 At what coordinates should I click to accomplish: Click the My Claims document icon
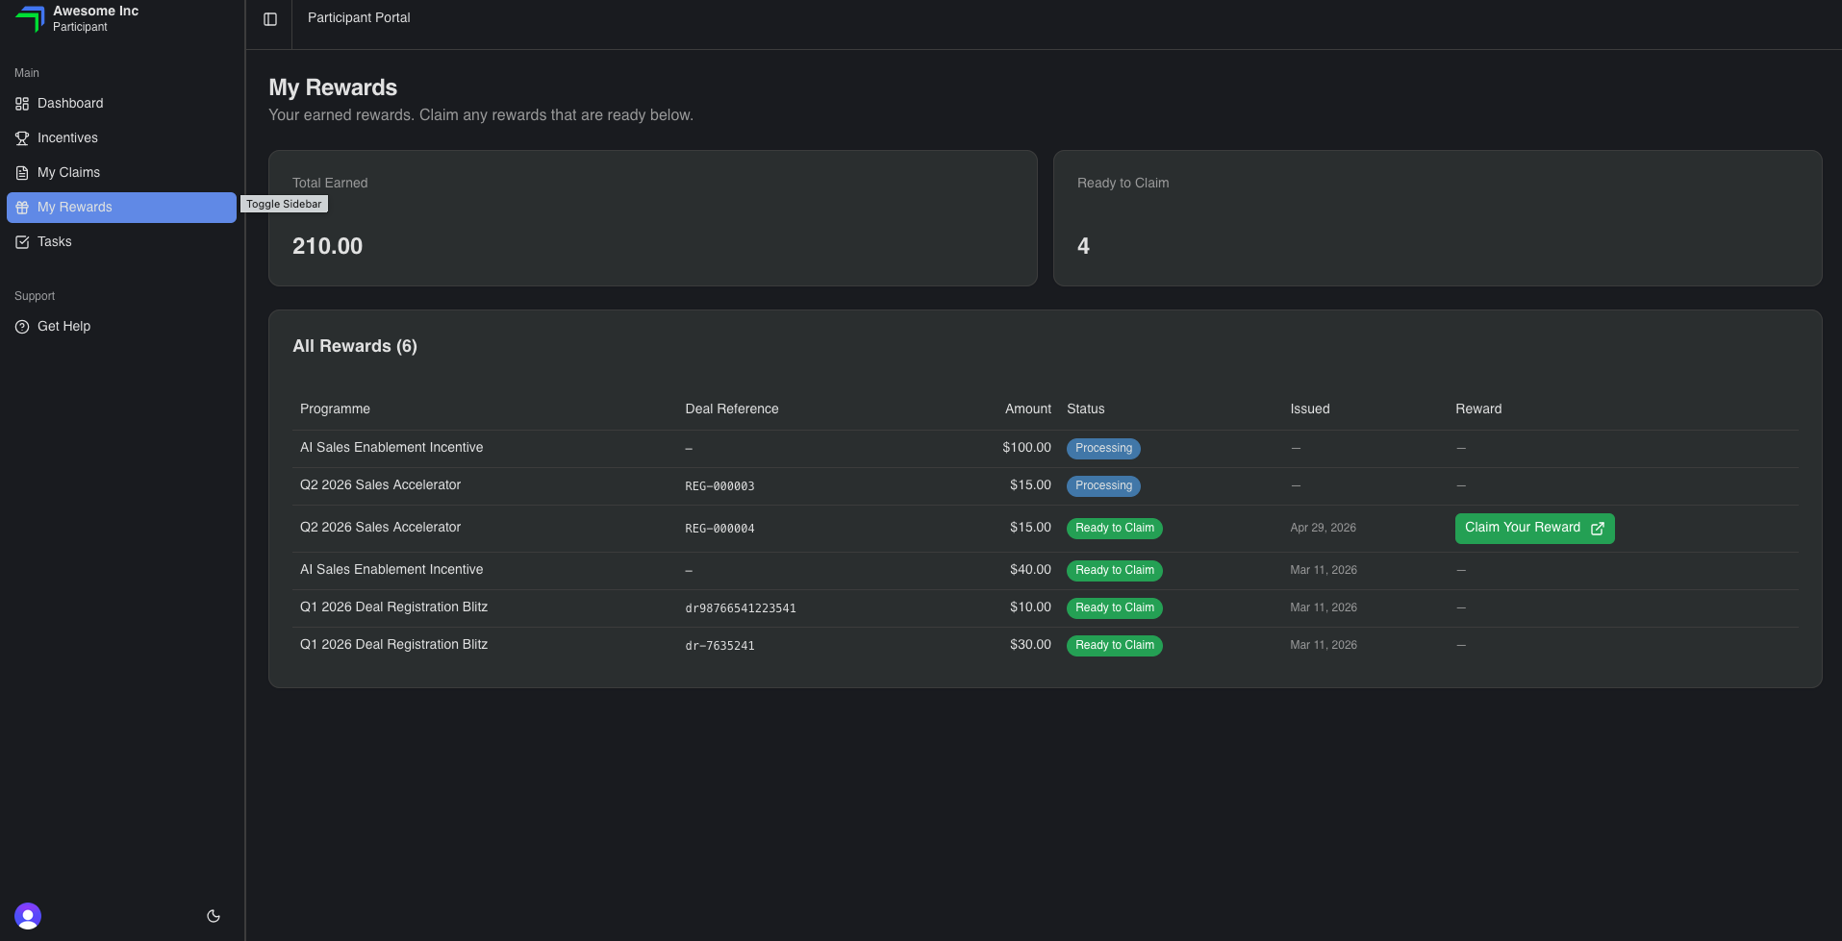22,173
